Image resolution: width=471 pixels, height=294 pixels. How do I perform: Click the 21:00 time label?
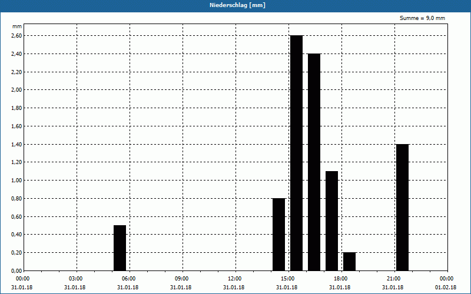[394, 279]
